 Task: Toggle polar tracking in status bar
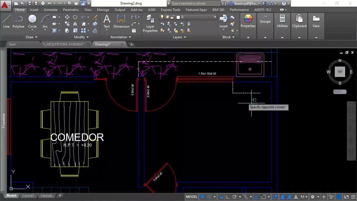[x=235, y=197]
